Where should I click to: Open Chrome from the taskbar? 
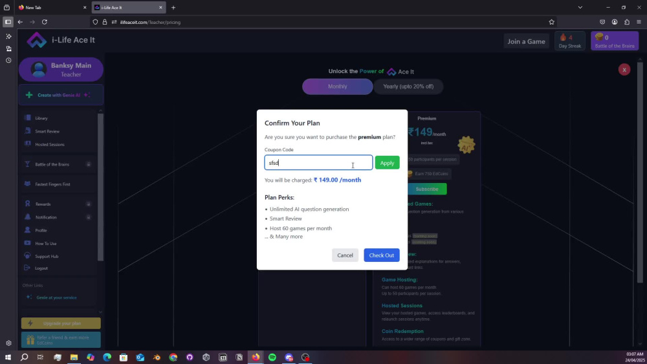tap(173, 357)
